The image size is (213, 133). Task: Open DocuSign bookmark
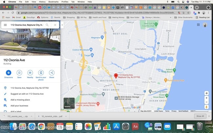(29, 17)
